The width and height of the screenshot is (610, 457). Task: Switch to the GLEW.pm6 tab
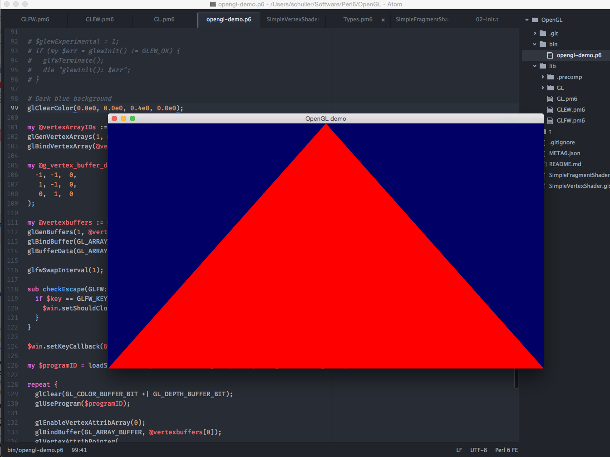tap(99, 20)
